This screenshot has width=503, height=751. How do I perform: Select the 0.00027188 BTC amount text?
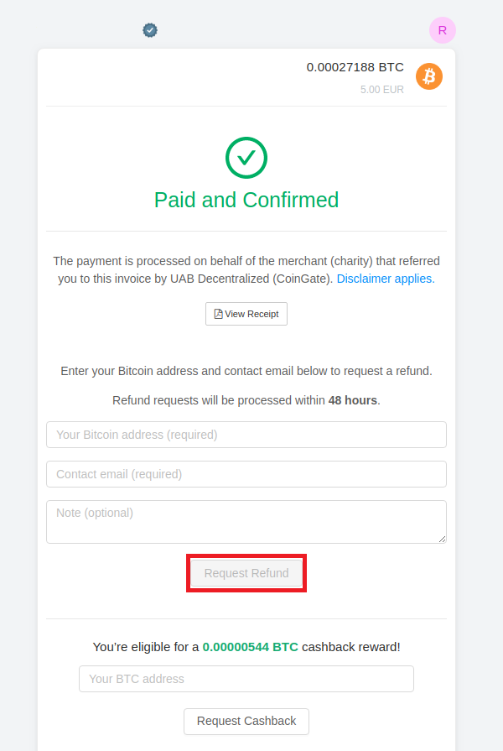[x=355, y=67]
